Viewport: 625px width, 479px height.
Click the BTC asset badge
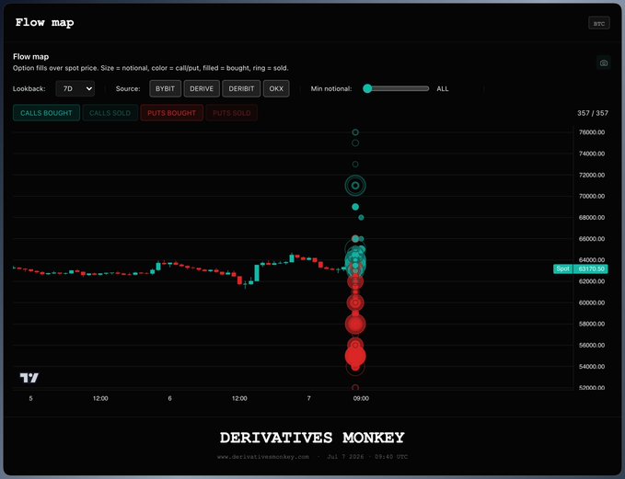click(x=598, y=24)
